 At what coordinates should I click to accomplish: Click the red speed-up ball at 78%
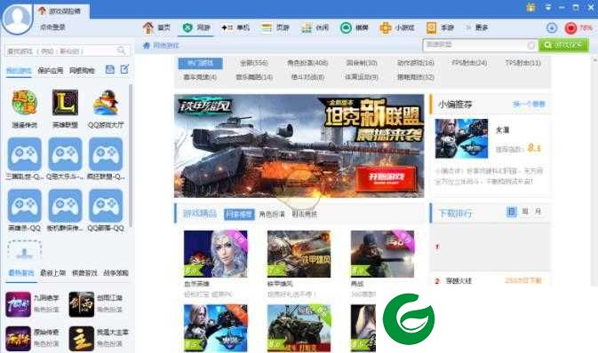[x=571, y=27]
